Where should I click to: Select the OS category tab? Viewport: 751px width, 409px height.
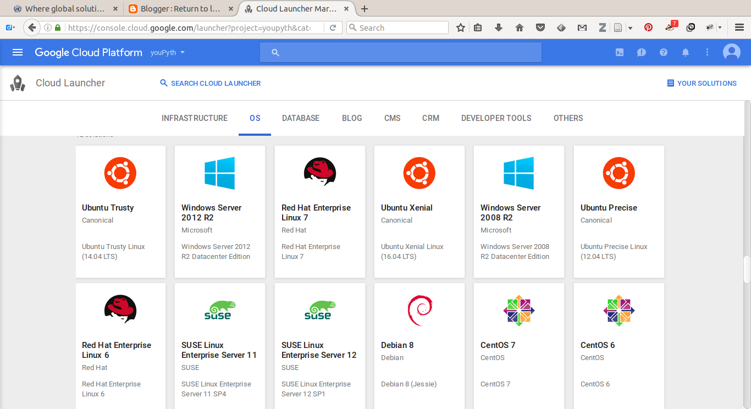click(255, 118)
